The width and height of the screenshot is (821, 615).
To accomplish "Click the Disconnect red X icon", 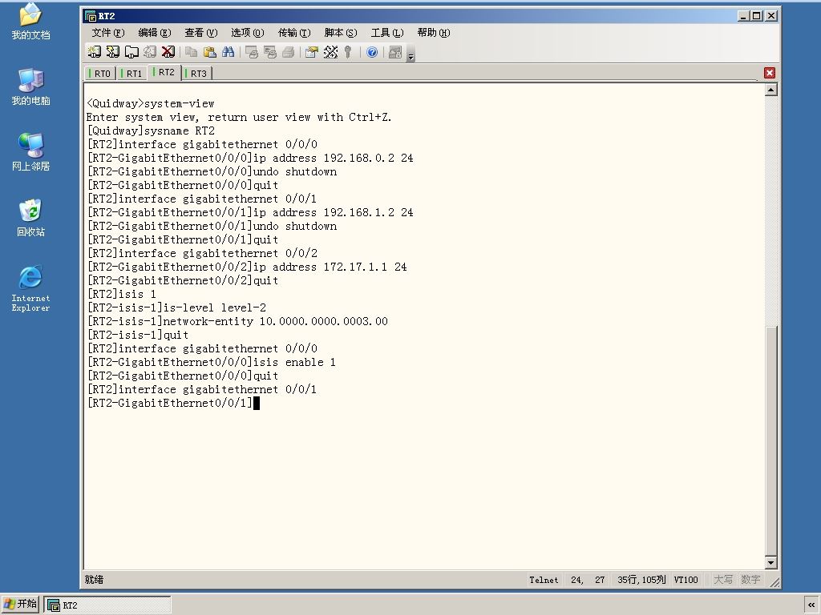I will click(168, 52).
